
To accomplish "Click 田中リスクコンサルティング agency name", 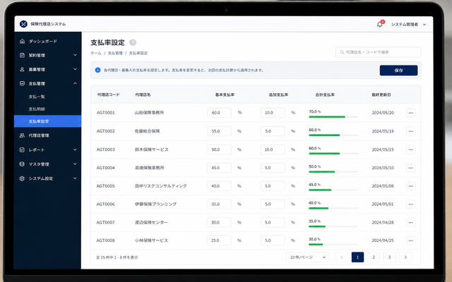I will 160,186.
